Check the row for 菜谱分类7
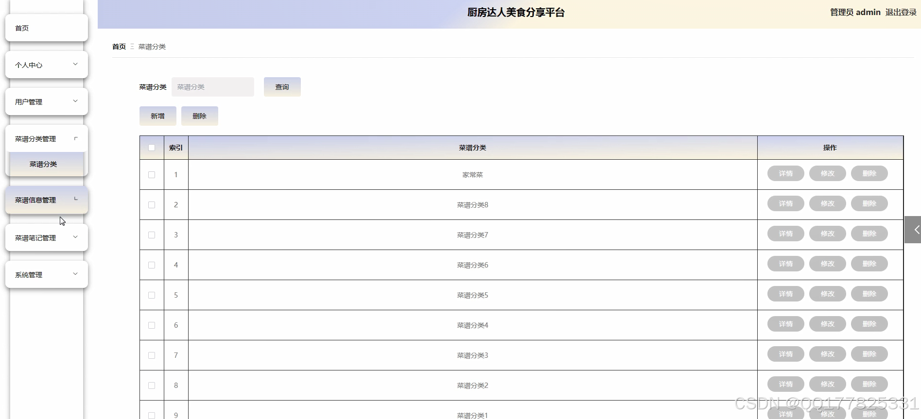 pos(152,235)
